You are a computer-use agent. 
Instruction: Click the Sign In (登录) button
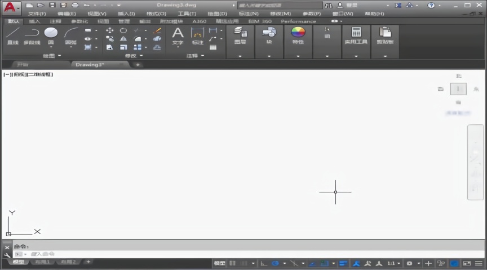(x=348, y=5)
